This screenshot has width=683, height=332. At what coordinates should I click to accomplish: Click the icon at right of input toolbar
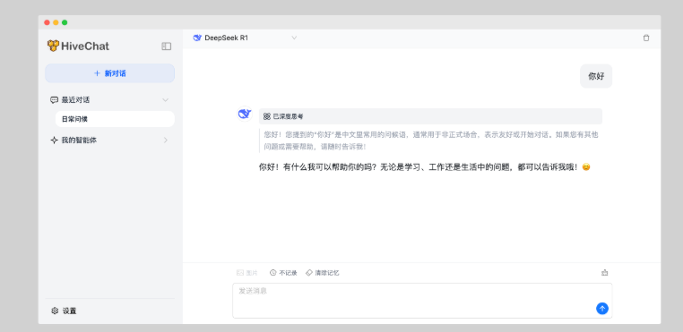click(605, 273)
